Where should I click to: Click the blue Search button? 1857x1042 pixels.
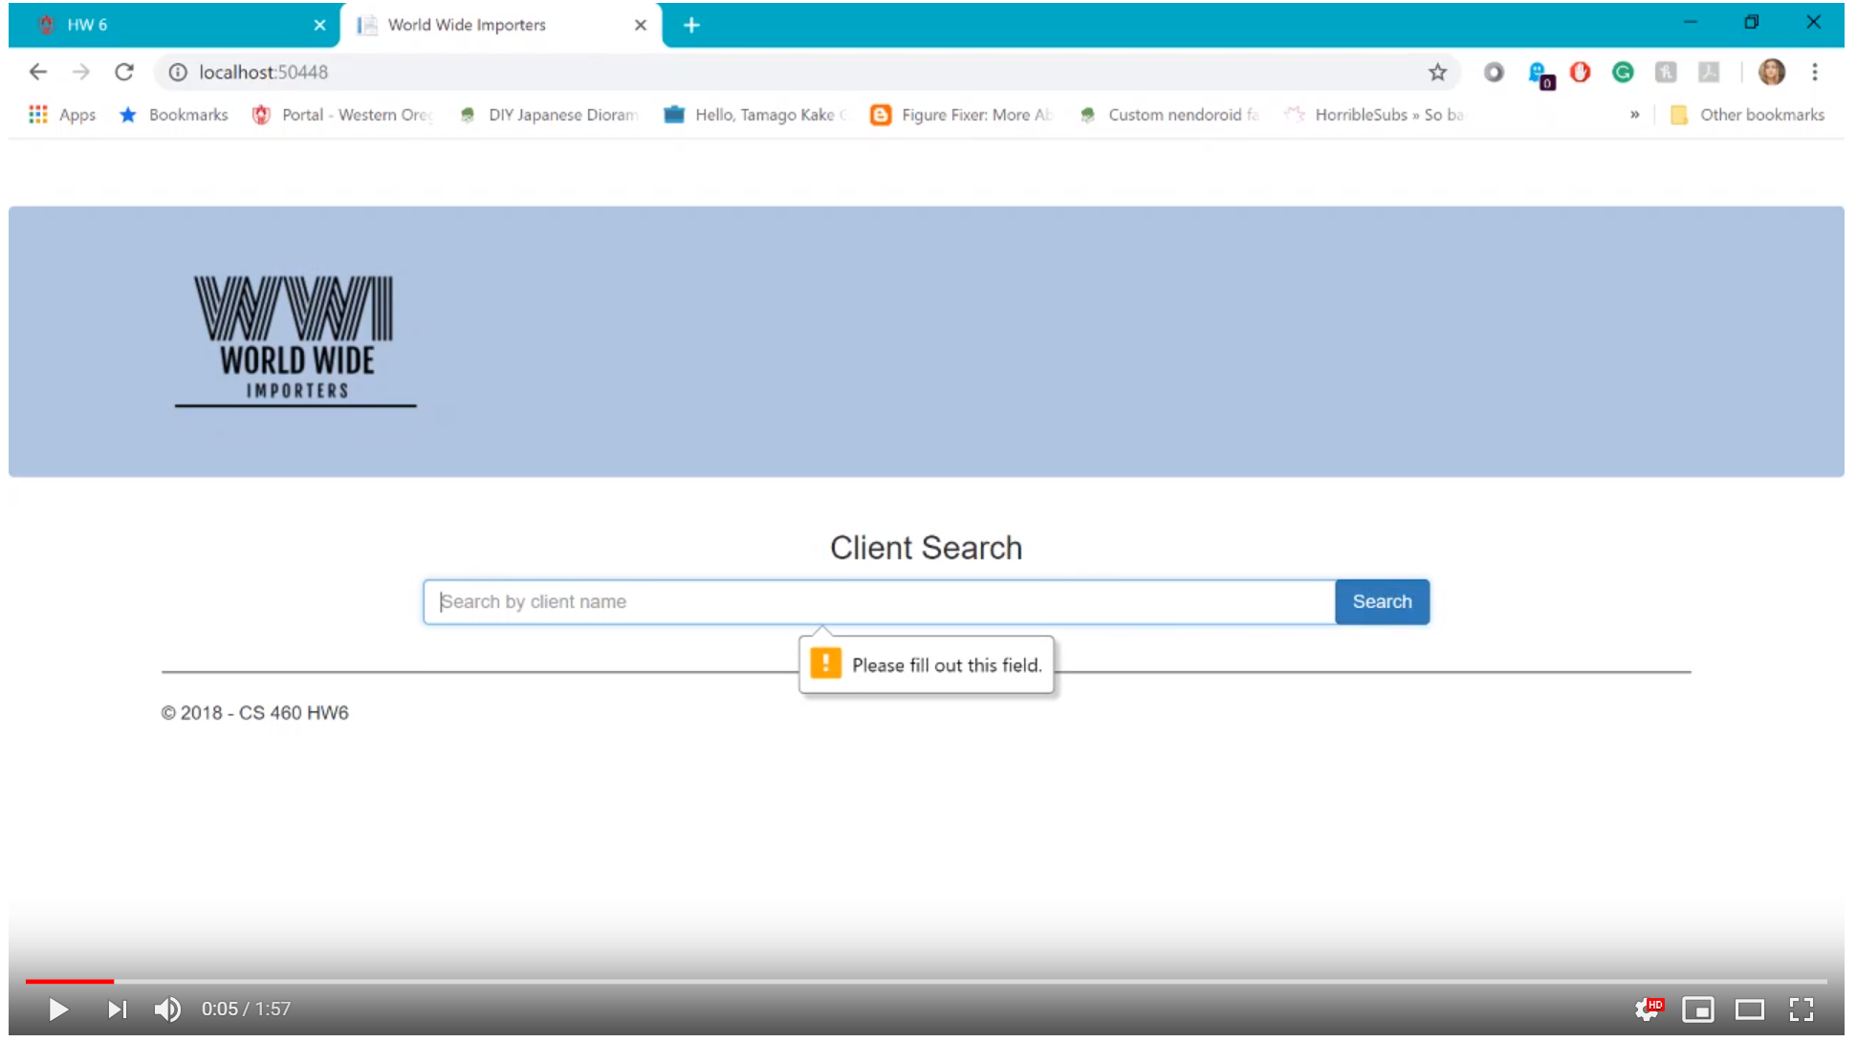(x=1382, y=601)
